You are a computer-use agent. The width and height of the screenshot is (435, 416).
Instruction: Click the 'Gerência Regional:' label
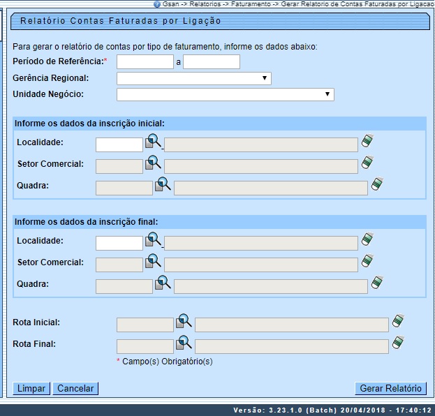click(x=51, y=78)
